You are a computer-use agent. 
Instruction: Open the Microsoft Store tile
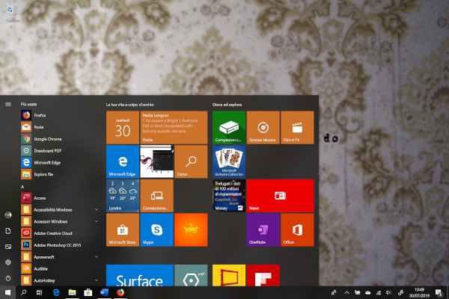(x=123, y=229)
